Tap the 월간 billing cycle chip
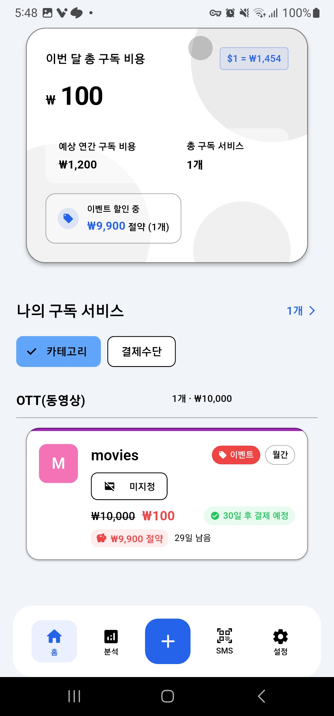 coord(280,455)
